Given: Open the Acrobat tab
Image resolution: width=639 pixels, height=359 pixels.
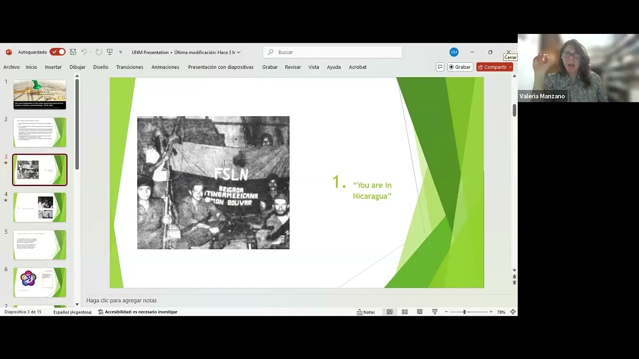Looking at the screenshot, I should pos(357,67).
